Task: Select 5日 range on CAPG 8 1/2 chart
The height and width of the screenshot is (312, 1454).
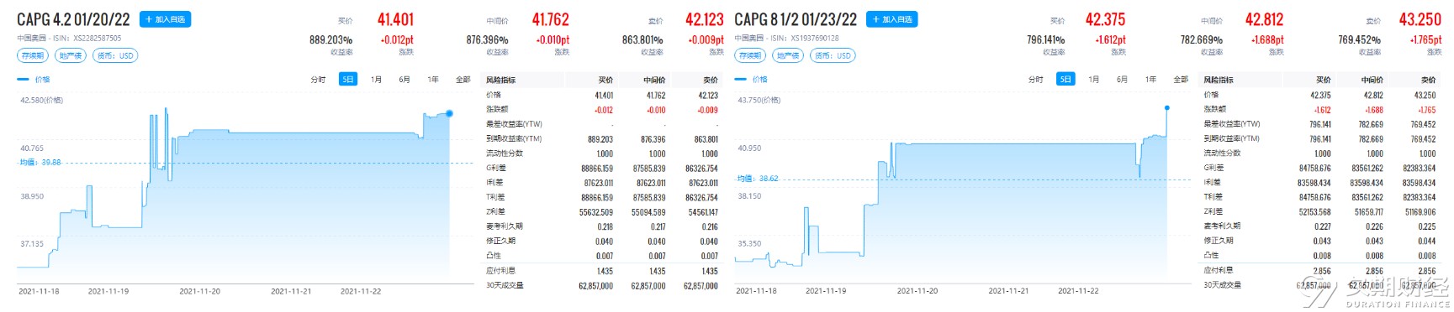Action: [1065, 80]
